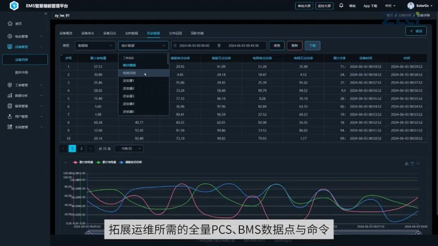Click the SolarGs user avatar

click(x=410, y=6)
